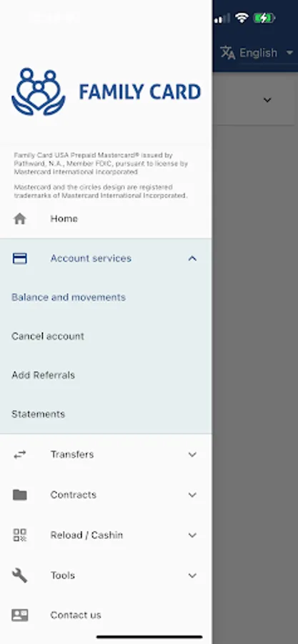Screen dimensions: 298x644
Task: Expand the Transfers chevron
Action: coord(192,454)
